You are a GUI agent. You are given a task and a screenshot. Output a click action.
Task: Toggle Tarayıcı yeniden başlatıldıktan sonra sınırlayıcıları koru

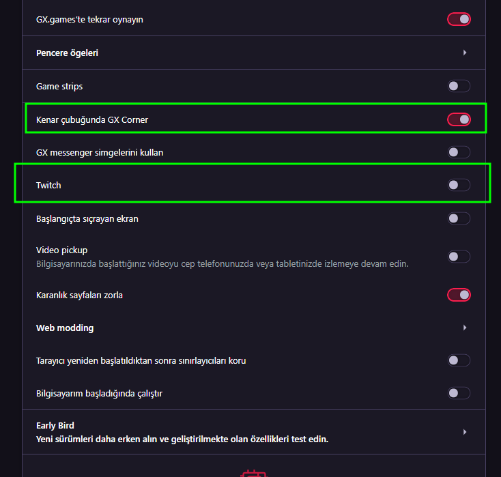pyautogui.click(x=459, y=360)
